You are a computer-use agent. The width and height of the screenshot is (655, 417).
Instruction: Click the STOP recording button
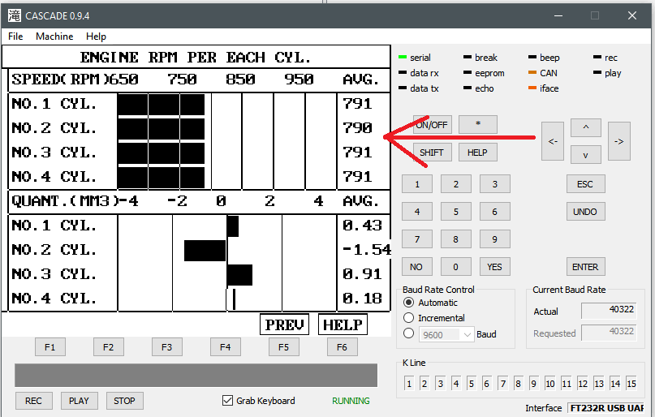click(x=124, y=401)
